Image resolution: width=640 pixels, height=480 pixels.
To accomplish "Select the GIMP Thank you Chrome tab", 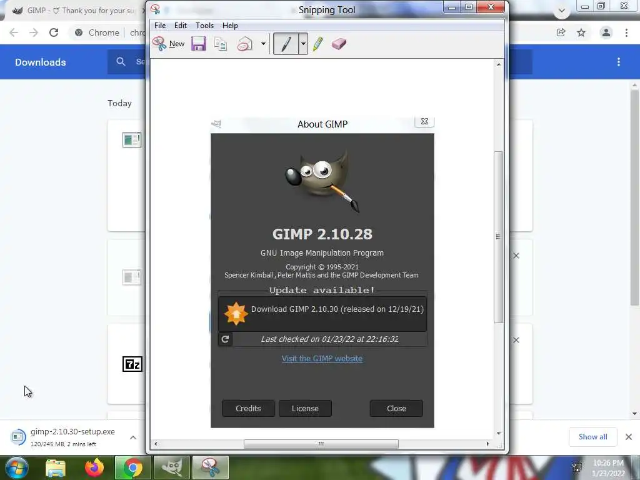I will pyautogui.click(x=77, y=11).
